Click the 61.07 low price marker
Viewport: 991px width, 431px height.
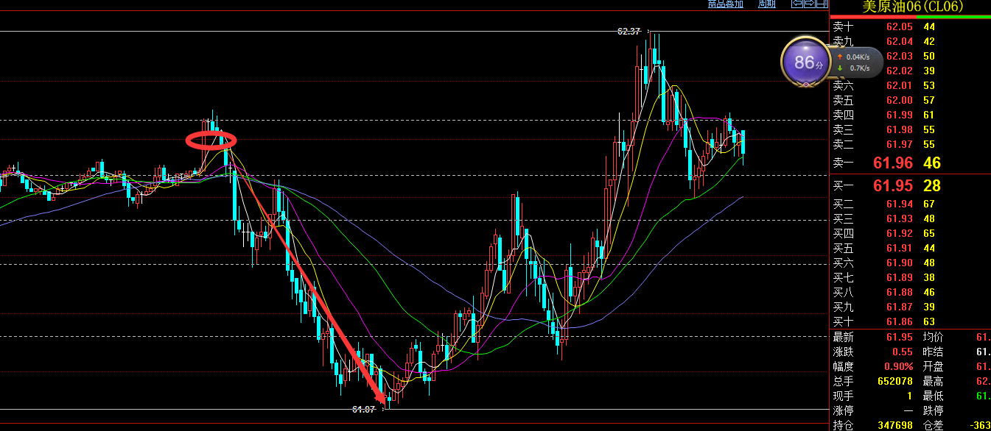[364, 409]
